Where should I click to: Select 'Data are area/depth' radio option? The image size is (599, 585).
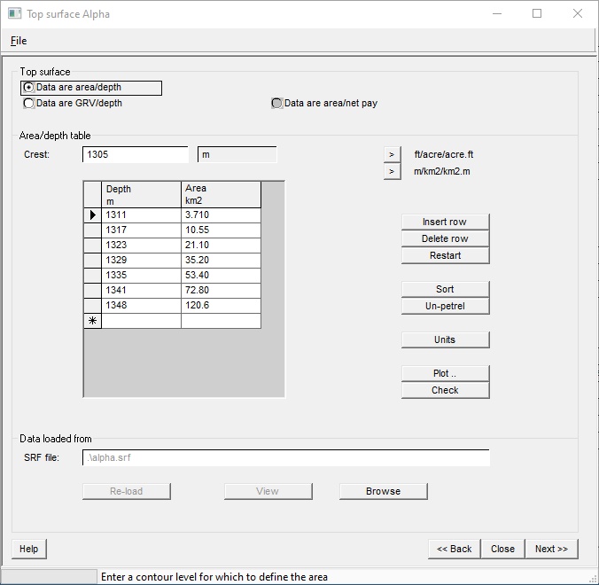(x=29, y=88)
